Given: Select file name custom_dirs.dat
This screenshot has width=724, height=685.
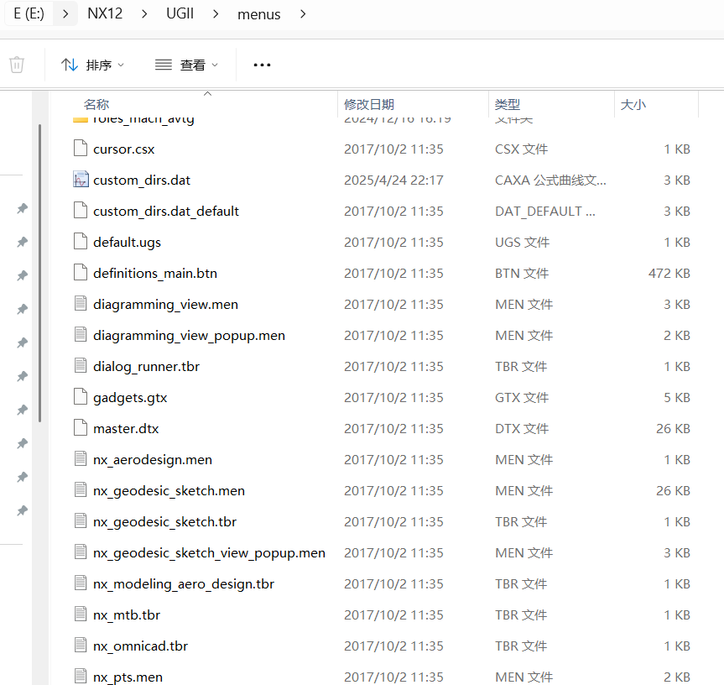Looking at the screenshot, I should [x=142, y=180].
